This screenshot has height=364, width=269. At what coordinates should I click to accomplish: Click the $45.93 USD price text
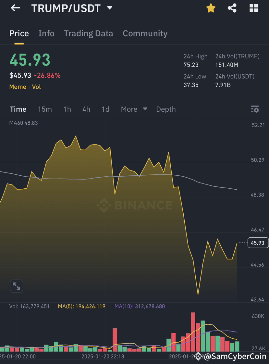pos(20,75)
